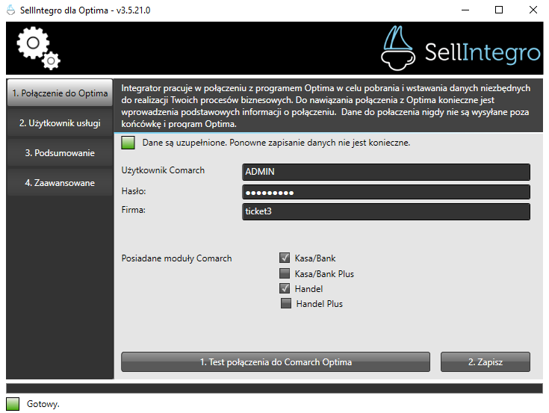Click the 'Firma:' label
Viewport: 549px width, 413px height.
point(133,210)
